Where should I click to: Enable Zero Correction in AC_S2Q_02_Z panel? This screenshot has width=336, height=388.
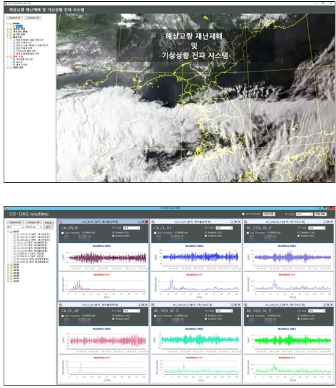click(x=155, y=316)
